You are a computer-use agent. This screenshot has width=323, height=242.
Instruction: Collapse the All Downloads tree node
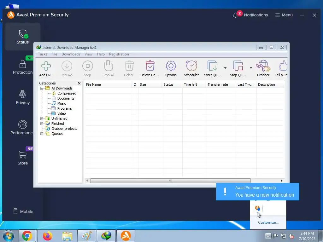(42, 88)
